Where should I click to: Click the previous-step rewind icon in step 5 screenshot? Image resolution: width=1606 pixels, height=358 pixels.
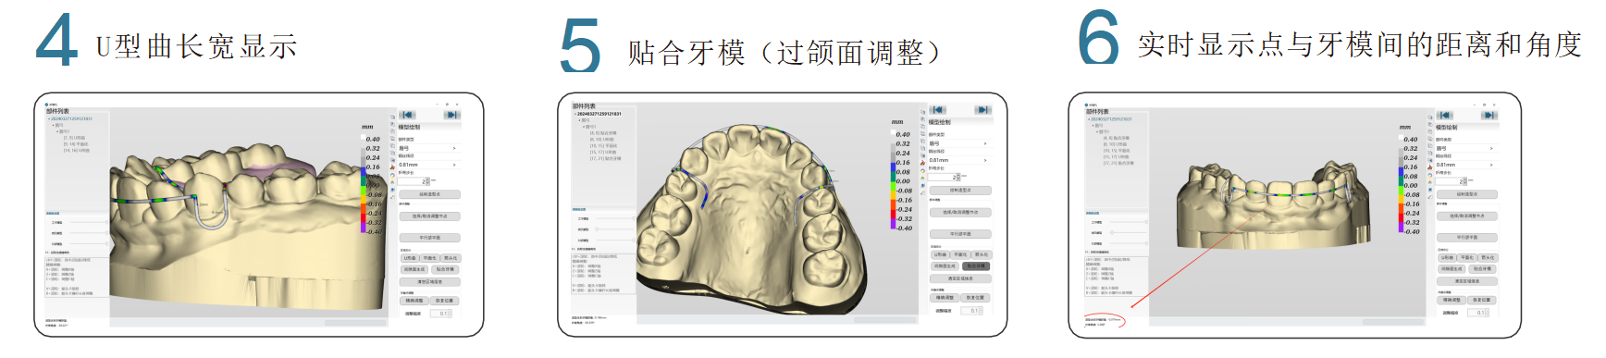(938, 109)
